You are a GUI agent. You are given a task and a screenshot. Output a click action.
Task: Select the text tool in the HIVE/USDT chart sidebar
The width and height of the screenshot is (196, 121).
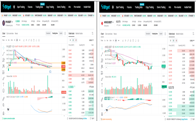[102, 85]
